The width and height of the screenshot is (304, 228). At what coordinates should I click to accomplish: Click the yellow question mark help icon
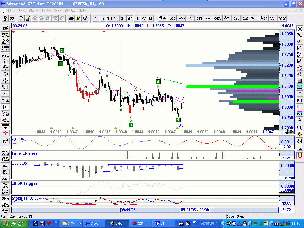pyautogui.click(x=78, y=18)
